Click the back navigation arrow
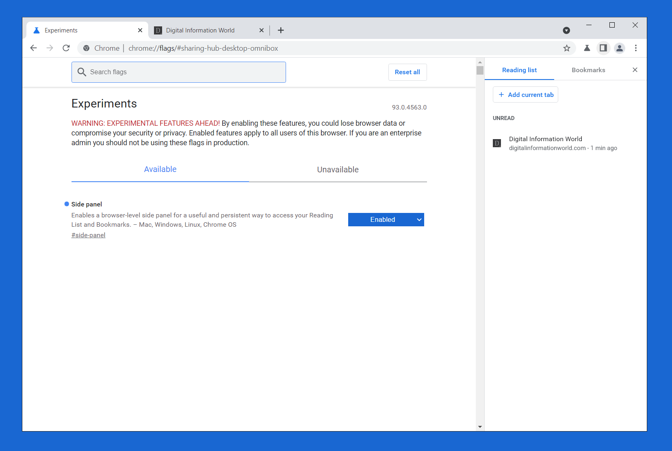This screenshot has width=672, height=451. pyautogui.click(x=33, y=48)
